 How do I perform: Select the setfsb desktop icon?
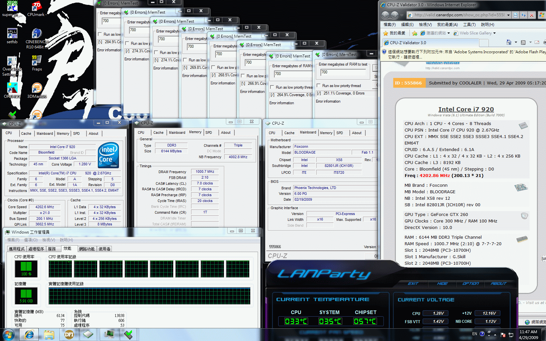(x=12, y=36)
